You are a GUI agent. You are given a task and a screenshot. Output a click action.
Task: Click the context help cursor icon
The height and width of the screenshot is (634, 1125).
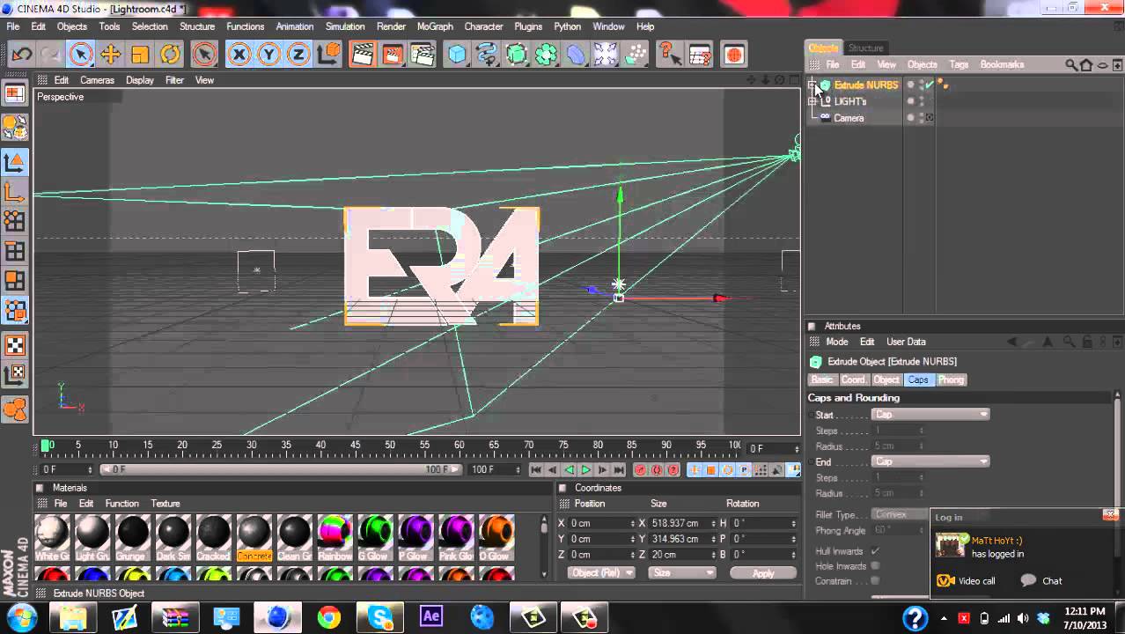(670, 55)
